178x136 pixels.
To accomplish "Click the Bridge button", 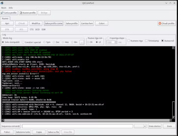I will point(44,13).
